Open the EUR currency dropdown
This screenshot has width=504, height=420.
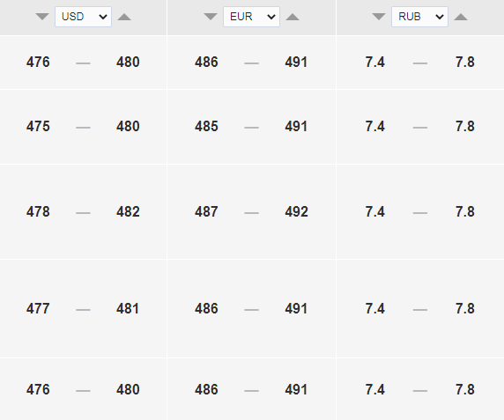pyautogui.click(x=251, y=17)
